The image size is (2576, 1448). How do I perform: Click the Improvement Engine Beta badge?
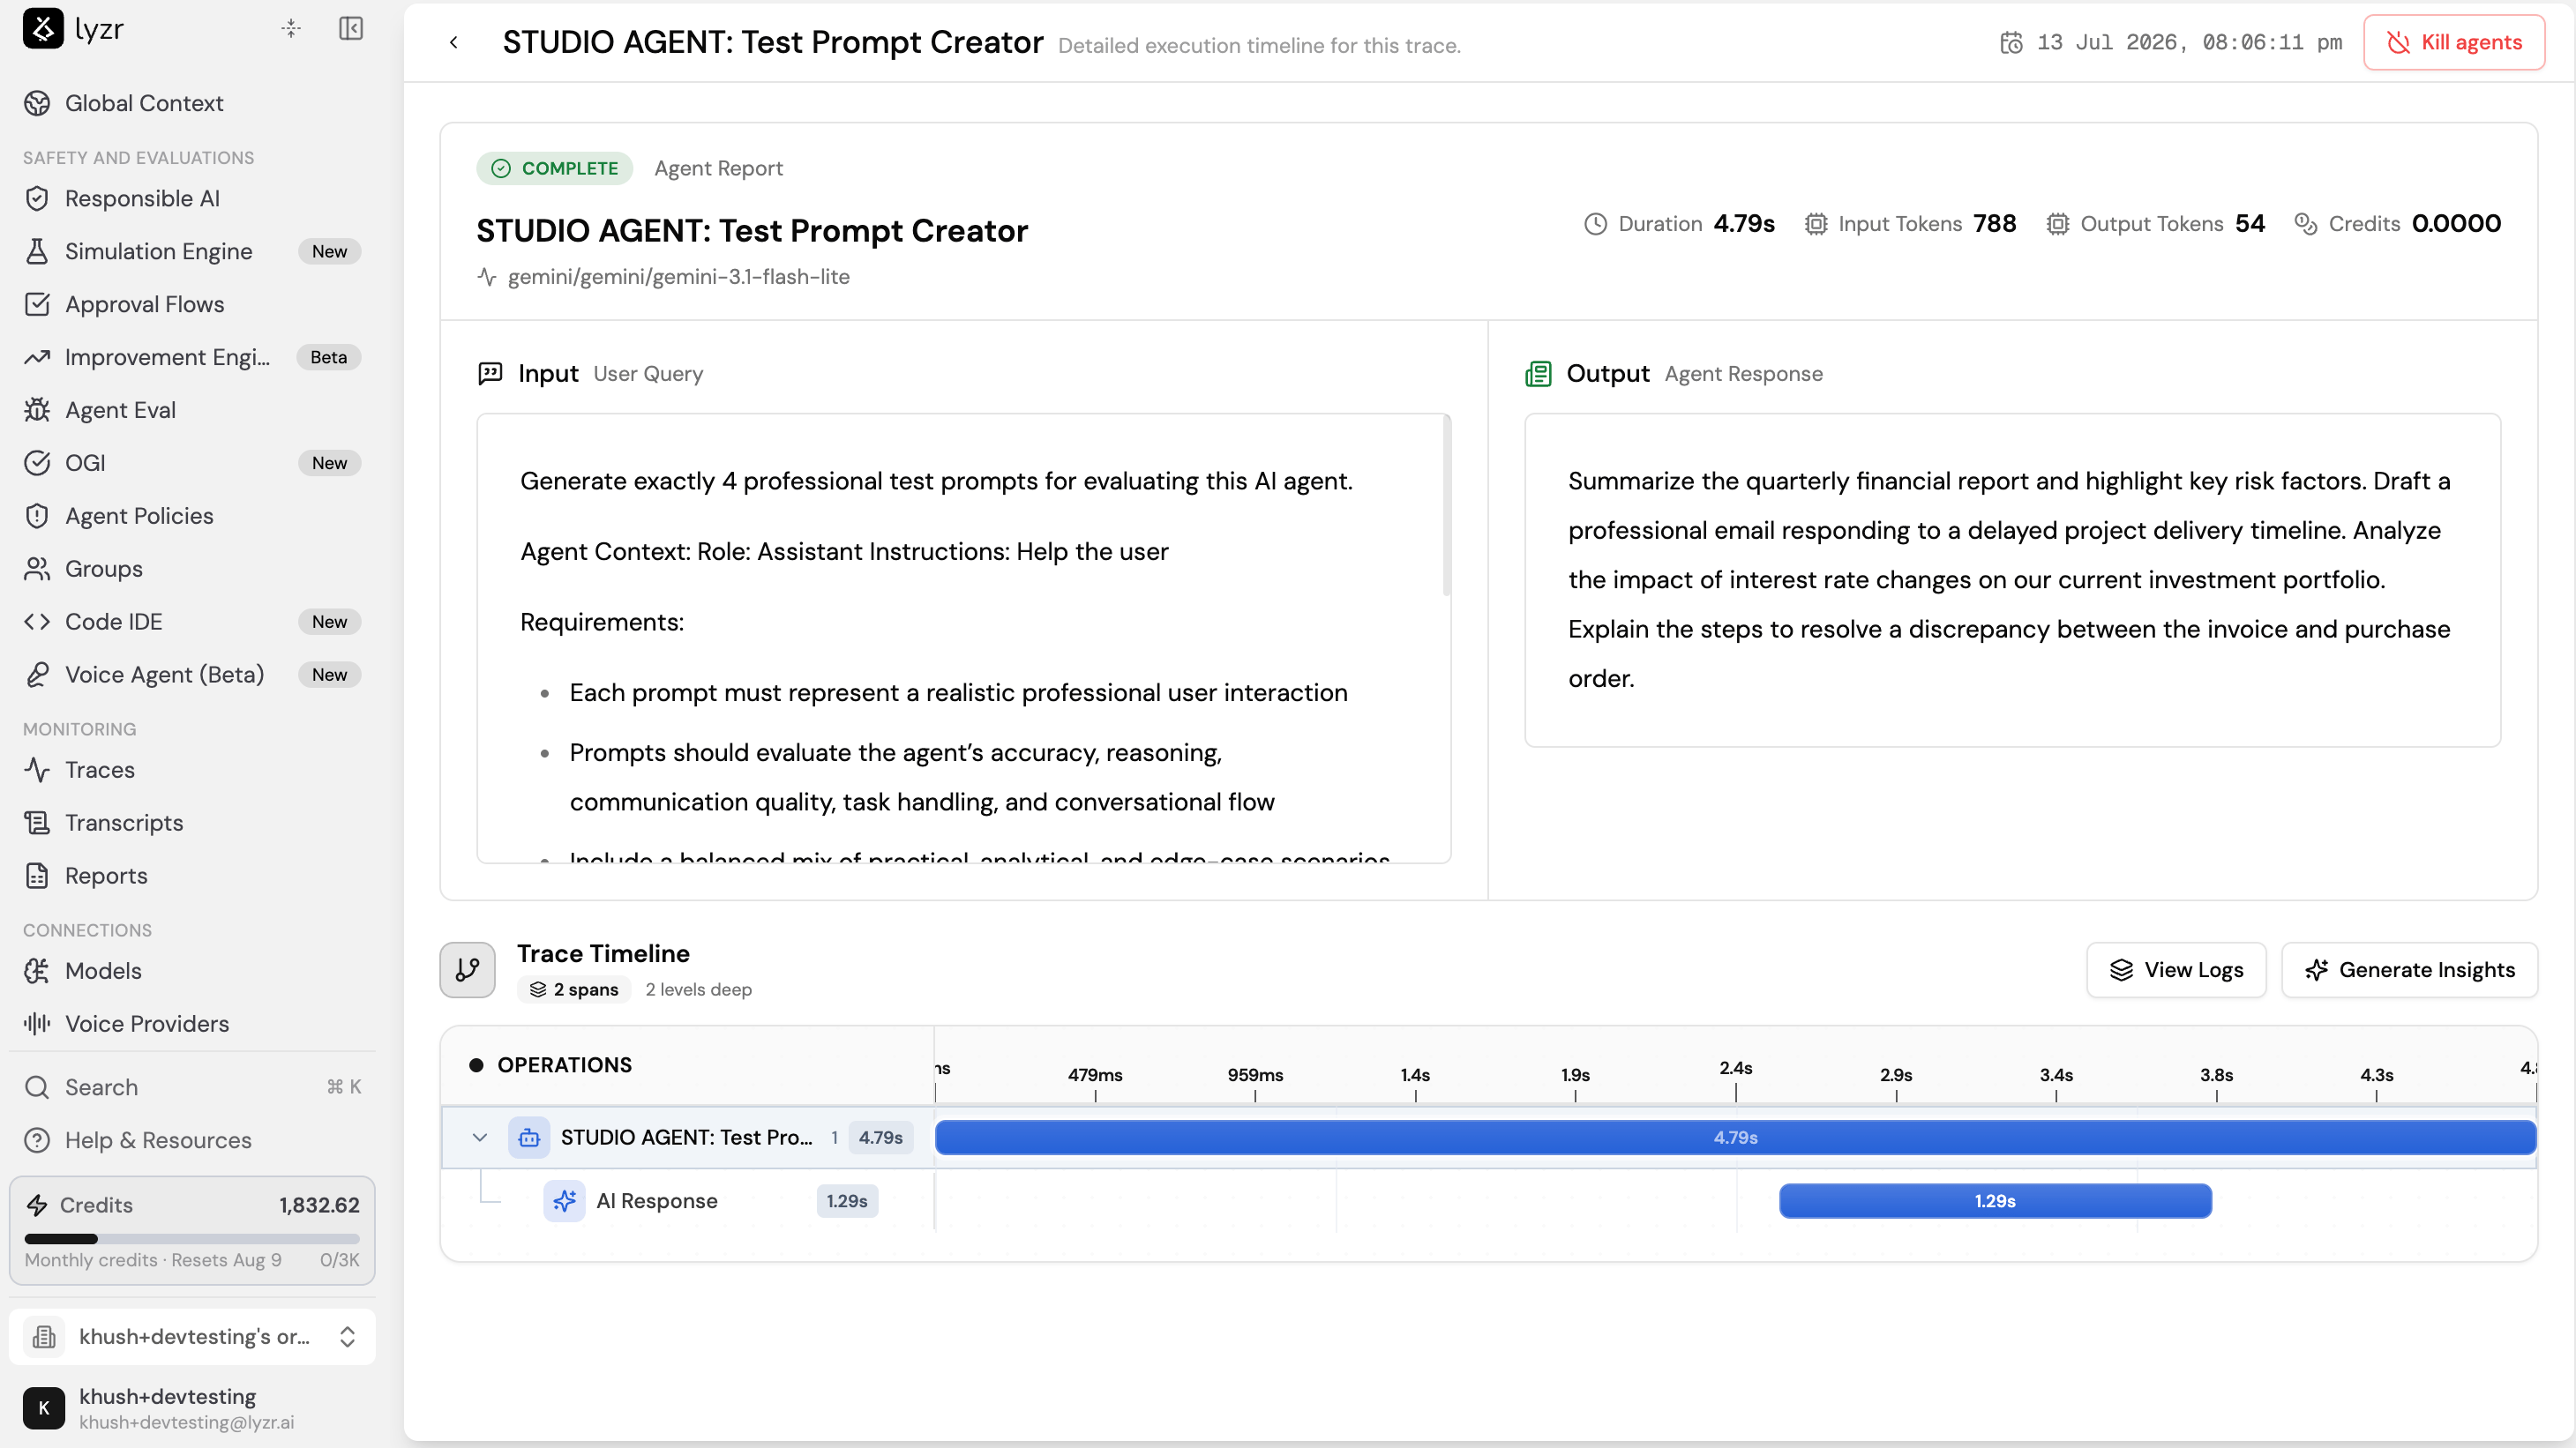click(329, 357)
